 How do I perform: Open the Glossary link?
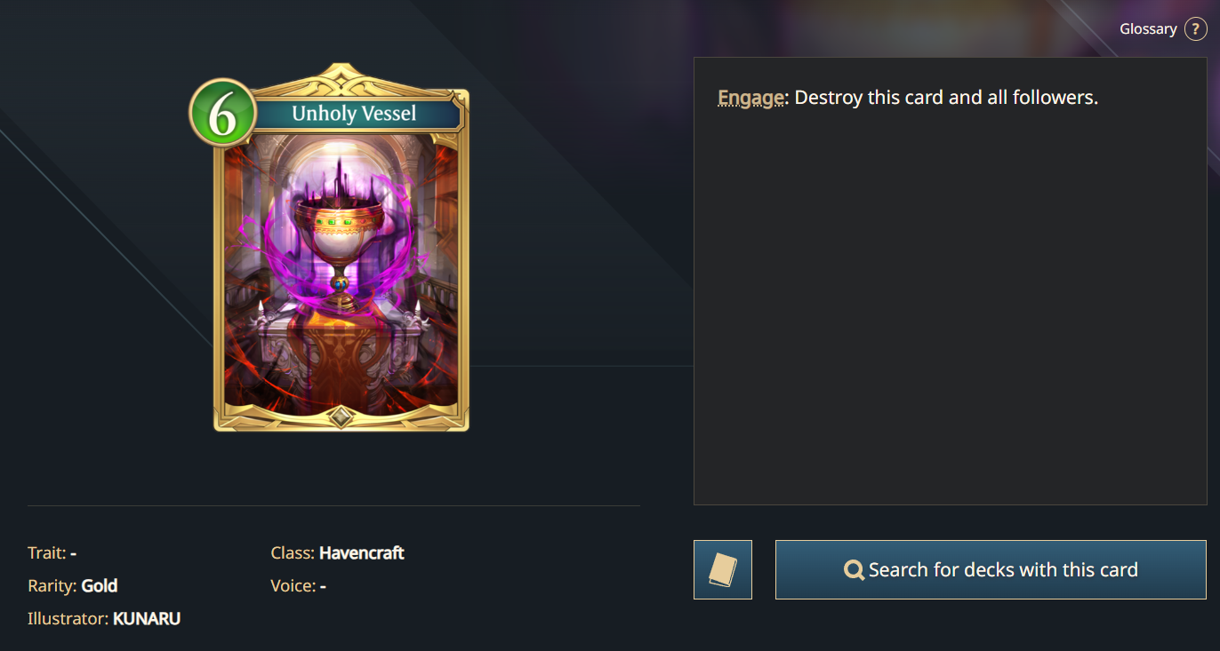click(x=1148, y=29)
